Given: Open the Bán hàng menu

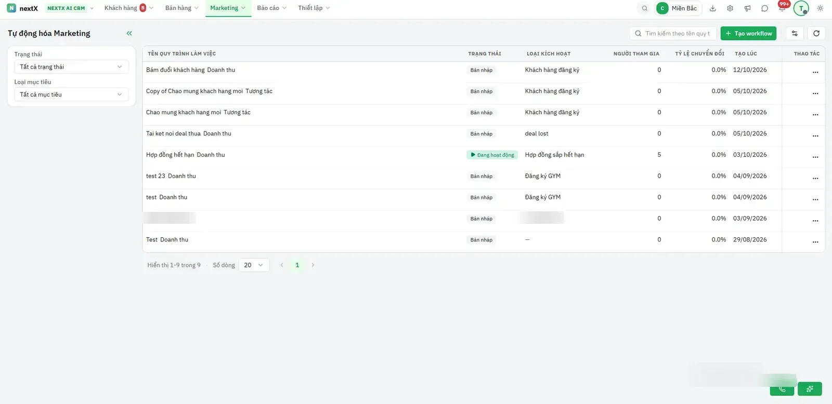Looking at the screenshot, I should [x=182, y=8].
